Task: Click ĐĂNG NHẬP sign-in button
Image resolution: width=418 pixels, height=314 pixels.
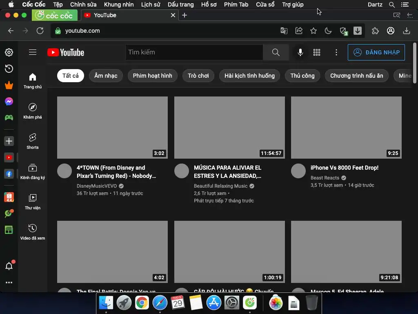Action: [376, 52]
